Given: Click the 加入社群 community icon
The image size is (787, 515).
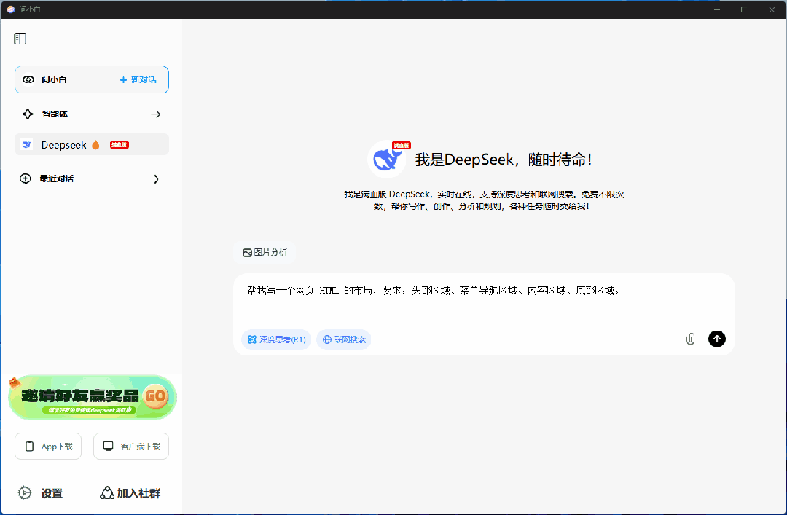Looking at the screenshot, I should pos(107,493).
